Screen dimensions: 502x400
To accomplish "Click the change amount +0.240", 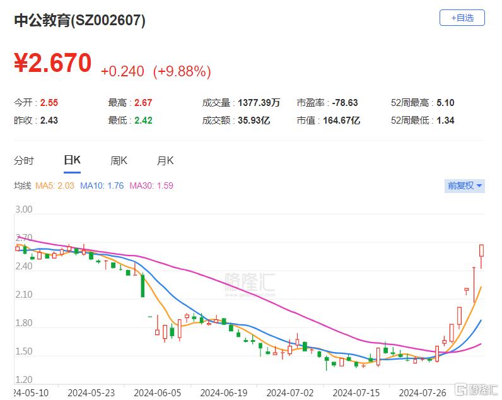I will click(x=122, y=71).
